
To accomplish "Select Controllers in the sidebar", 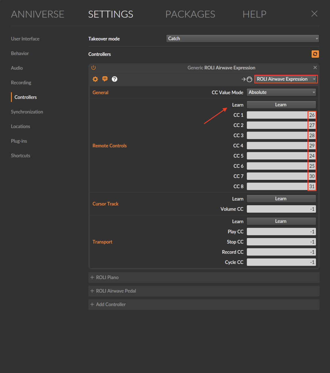I will coord(26,97).
